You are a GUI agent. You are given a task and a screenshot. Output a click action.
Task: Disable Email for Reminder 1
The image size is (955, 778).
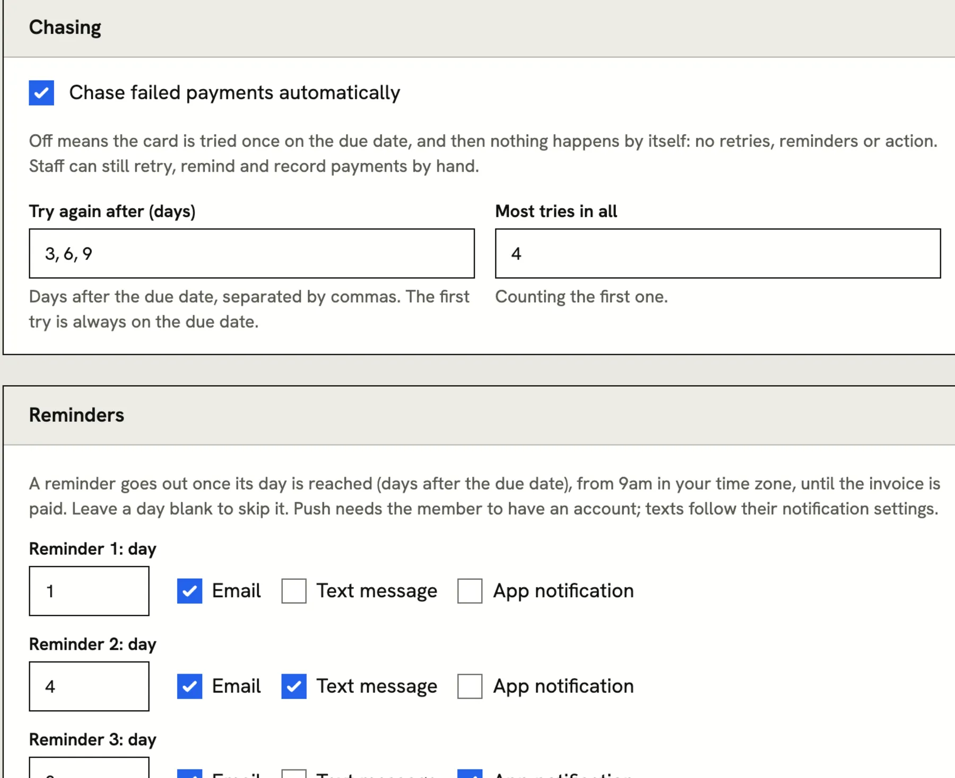pos(189,591)
